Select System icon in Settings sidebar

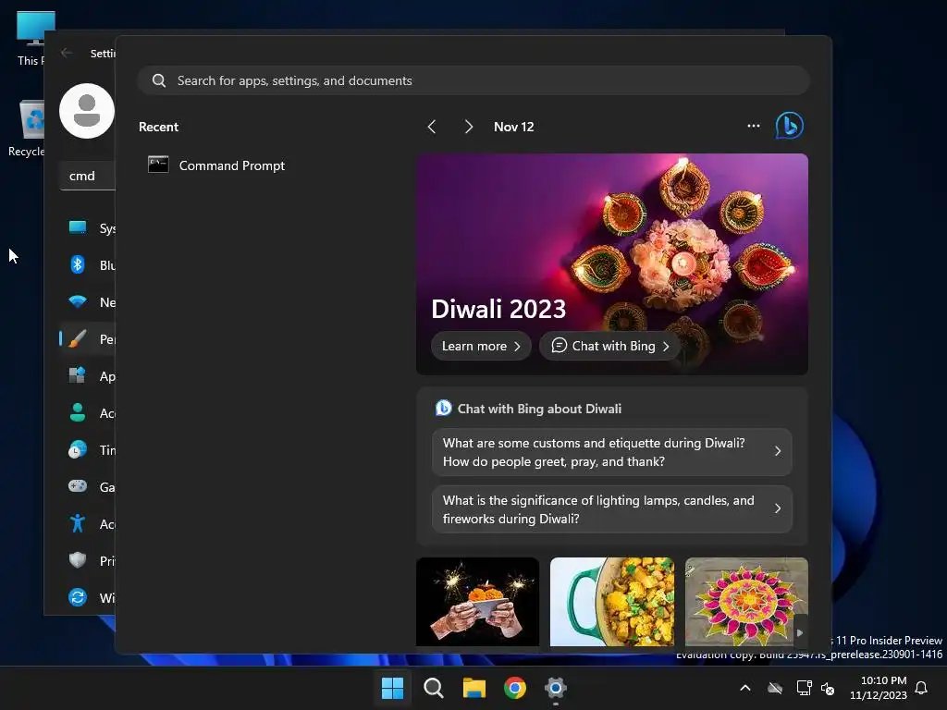(x=78, y=227)
